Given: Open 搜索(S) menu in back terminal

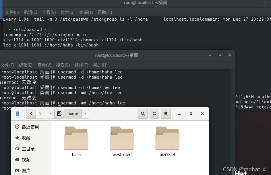Looking at the screenshot, I should tap(67, 12).
